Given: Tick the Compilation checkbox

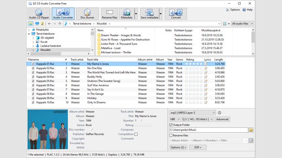Looking at the screenshot, I should click(x=136, y=134).
